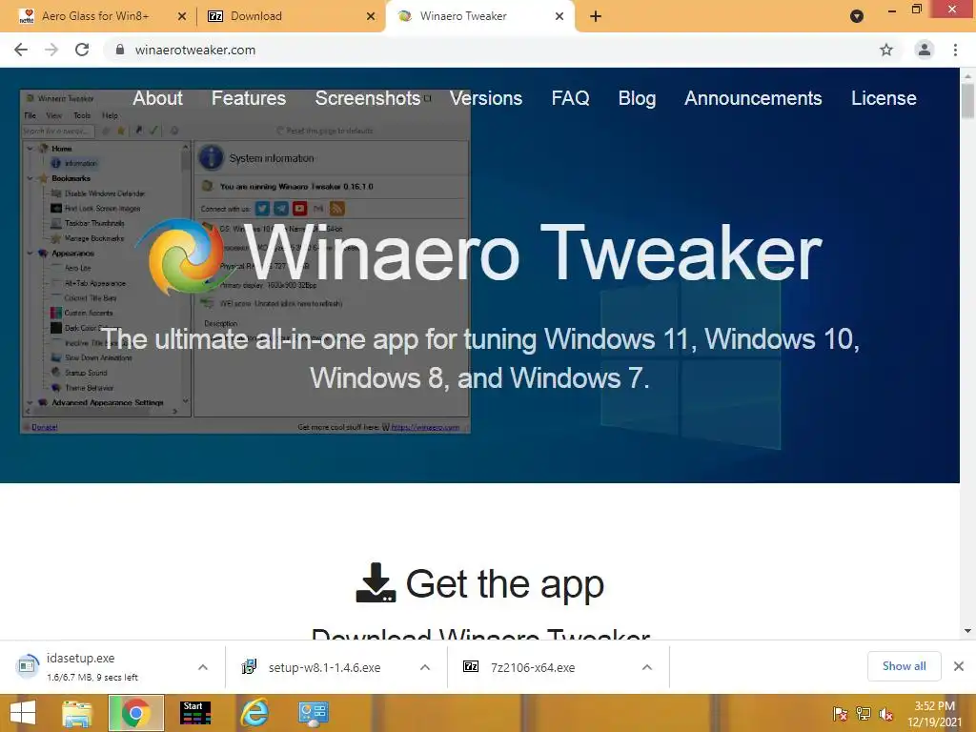Click the Get the app download icon

[x=376, y=582]
